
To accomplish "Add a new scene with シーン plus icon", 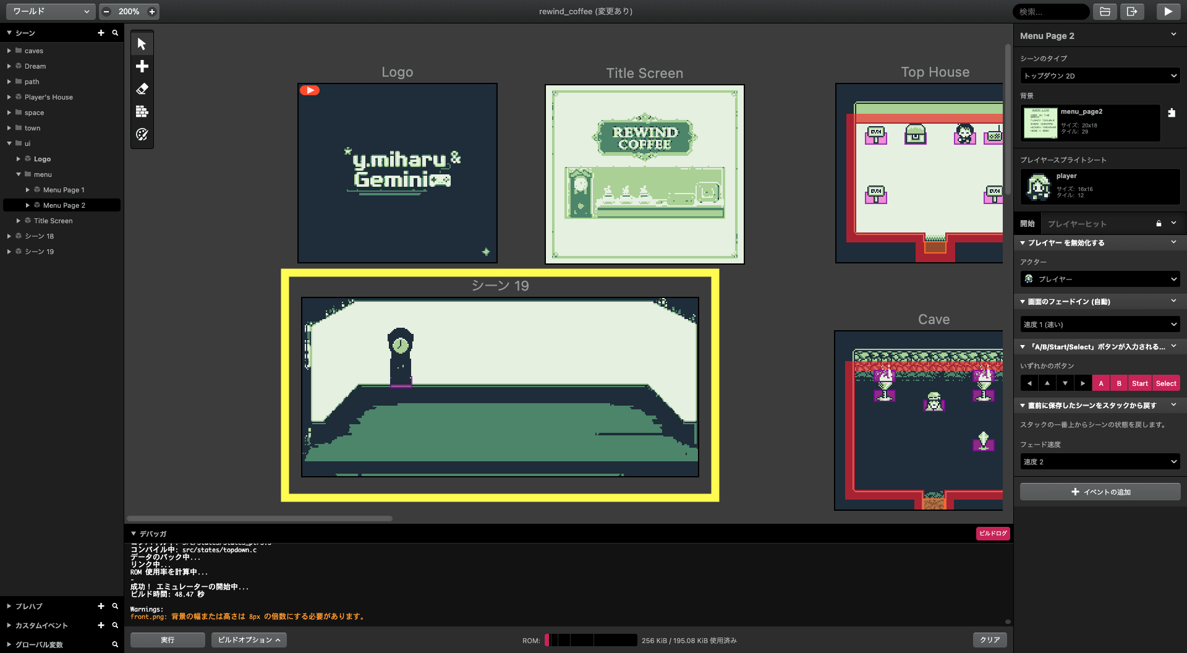I will coord(101,33).
